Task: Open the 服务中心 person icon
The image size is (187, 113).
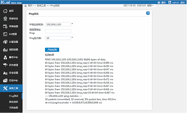Action: pyautogui.click(x=5, y=57)
